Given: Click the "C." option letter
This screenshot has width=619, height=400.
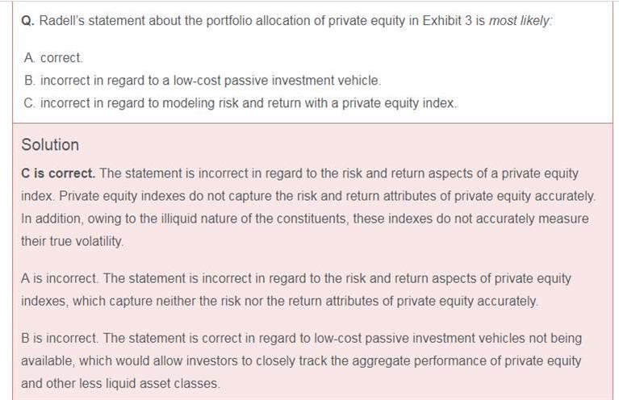Looking at the screenshot, I should pos(27,103).
